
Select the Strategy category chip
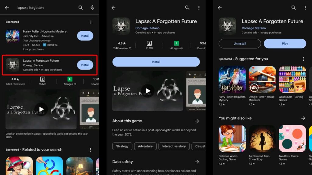coord(122,146)
